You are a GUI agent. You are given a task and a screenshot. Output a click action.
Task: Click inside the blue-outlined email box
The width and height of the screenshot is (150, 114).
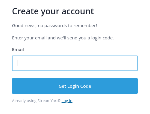(75, 63)
